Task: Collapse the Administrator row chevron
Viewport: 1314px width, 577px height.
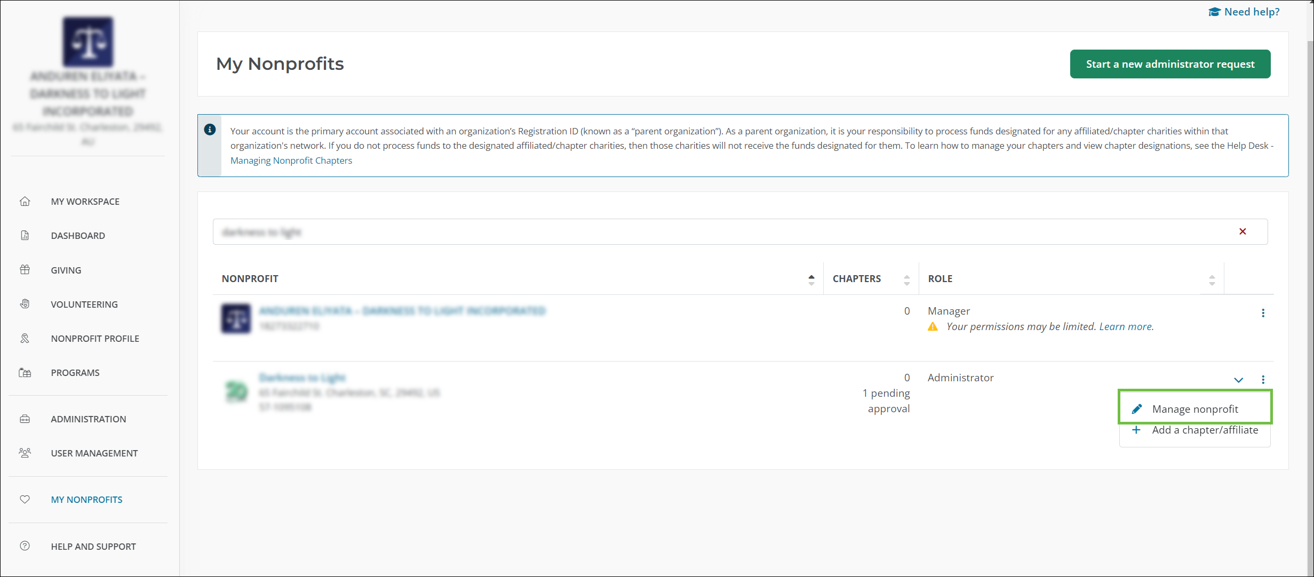Action: click(x=1238, y=380)
